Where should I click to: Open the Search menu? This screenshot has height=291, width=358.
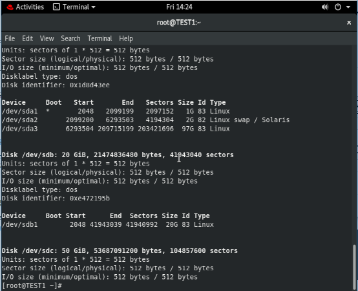click(70, 38)
